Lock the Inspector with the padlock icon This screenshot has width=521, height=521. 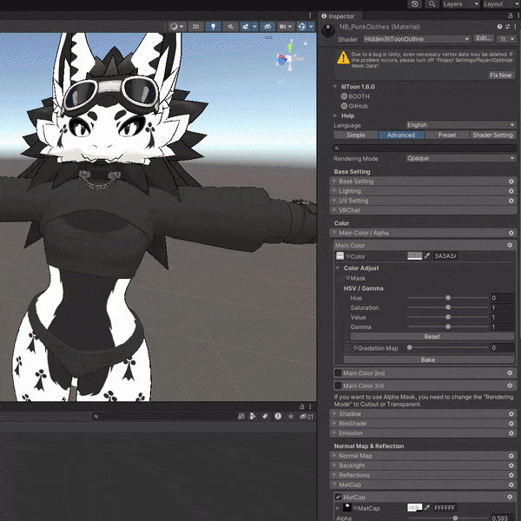click(x=511, y=16)
